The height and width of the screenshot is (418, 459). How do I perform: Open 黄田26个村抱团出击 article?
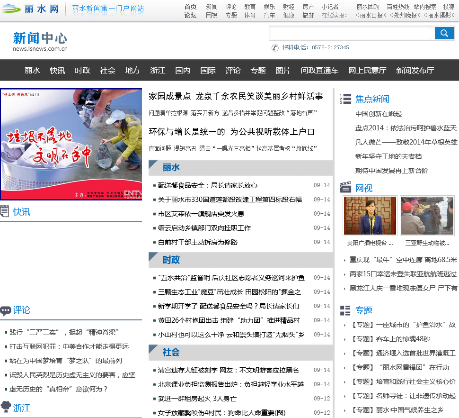229,320
